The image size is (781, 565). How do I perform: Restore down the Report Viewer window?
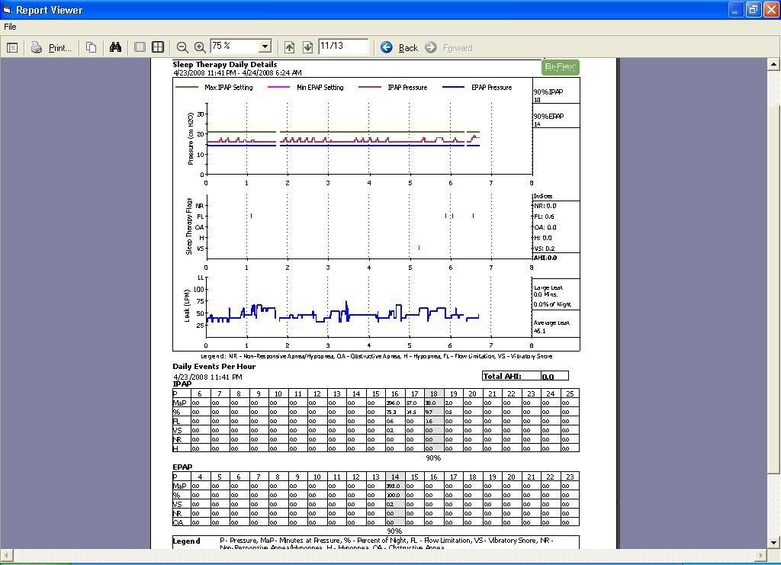tap(753, 9)
